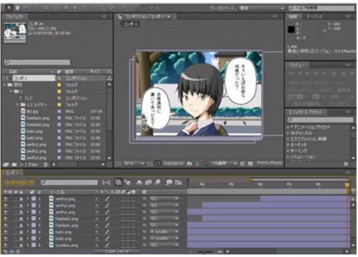
Task: Toggle eye visibility for layer 4 fukidasi2.png
Action: [x=5, y=219]
